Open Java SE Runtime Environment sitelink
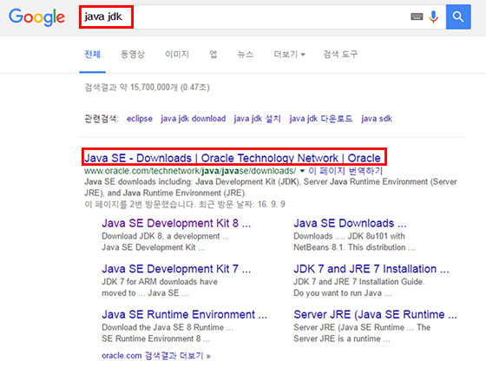Image resolution: width=486 pixels, height=374 pixels. pyautogui.click(x=184, y=314)
